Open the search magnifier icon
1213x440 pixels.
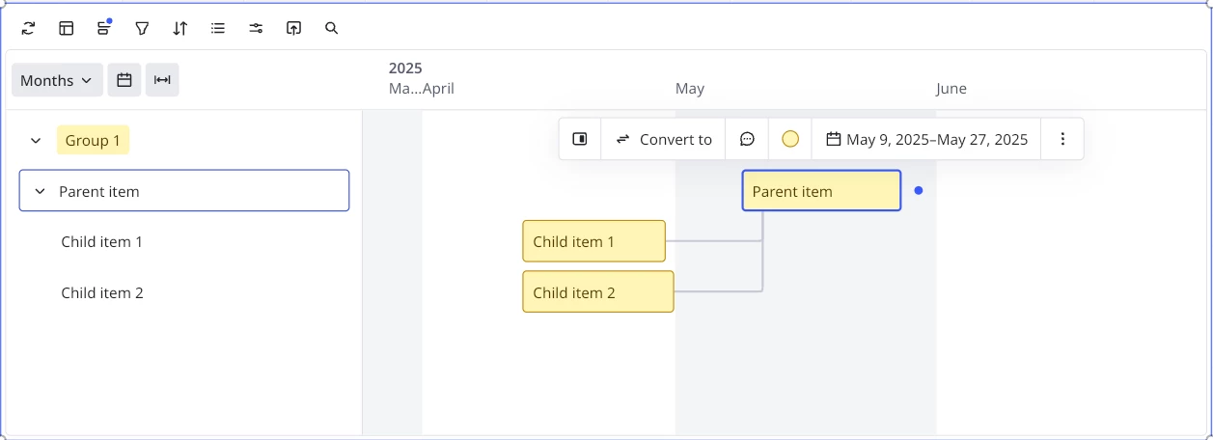tap(332, 29)
